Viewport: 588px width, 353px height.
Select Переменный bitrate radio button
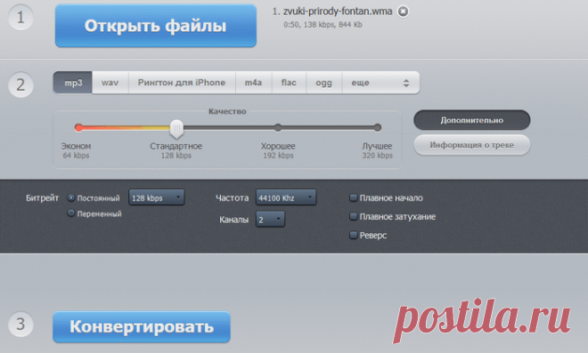coord(71,213)
